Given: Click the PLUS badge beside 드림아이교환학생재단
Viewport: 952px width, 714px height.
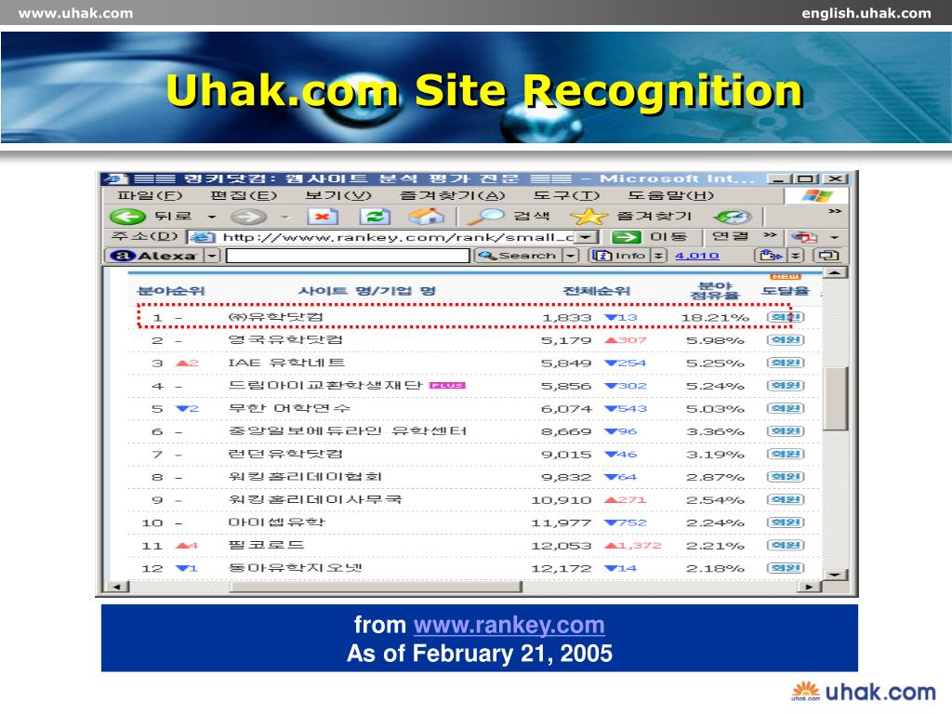Looking at the screenshot, I should tap(447, 386).
